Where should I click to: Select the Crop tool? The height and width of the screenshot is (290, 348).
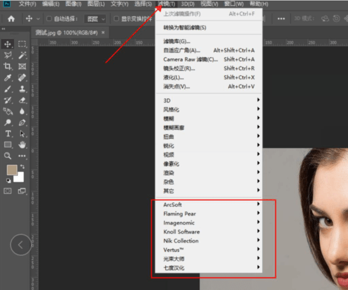(8, 66)
